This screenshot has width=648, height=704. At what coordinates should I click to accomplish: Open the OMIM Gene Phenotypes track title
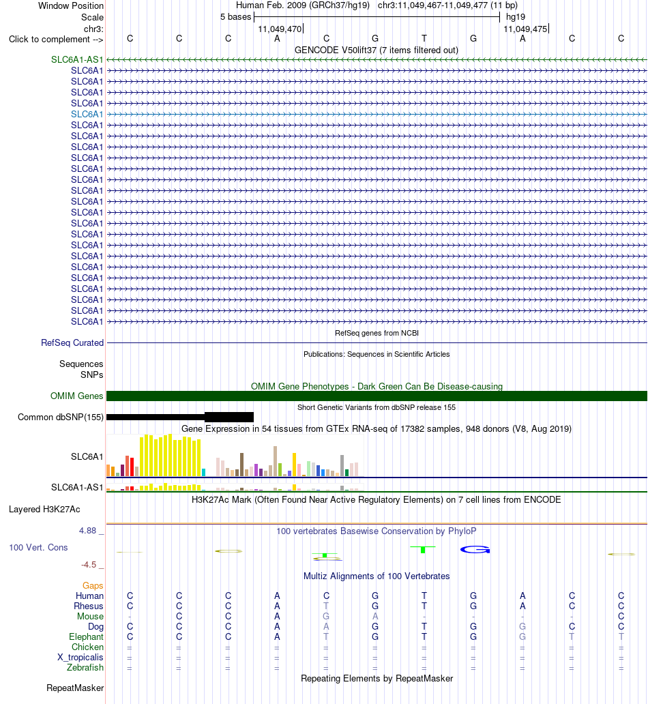377,387
